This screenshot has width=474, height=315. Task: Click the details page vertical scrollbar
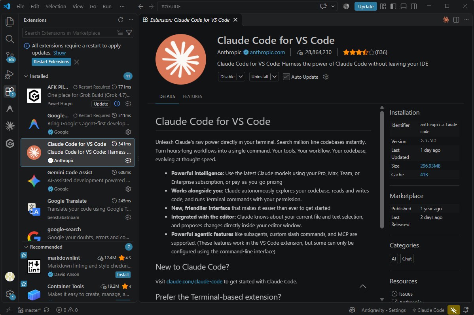[x=382, y=169]
